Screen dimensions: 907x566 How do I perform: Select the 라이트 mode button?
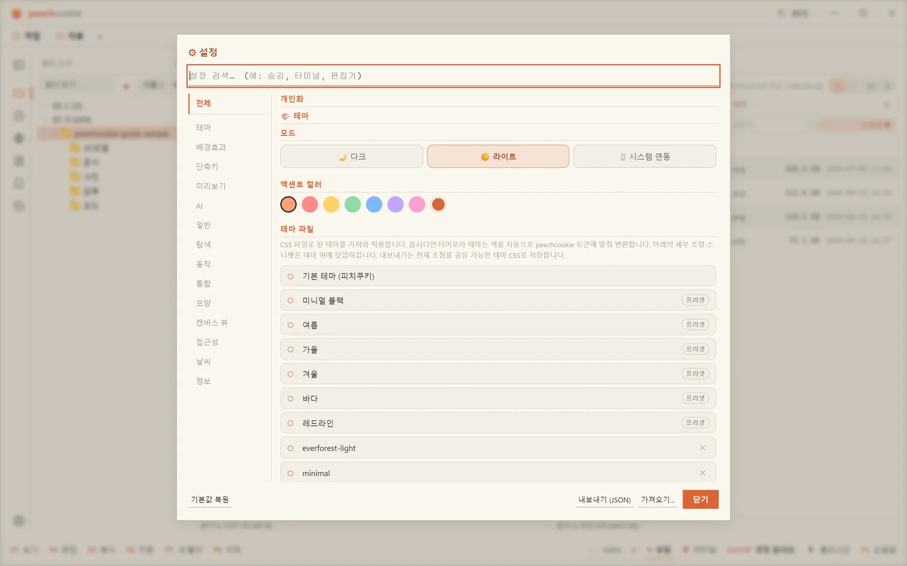coord(498,157)
